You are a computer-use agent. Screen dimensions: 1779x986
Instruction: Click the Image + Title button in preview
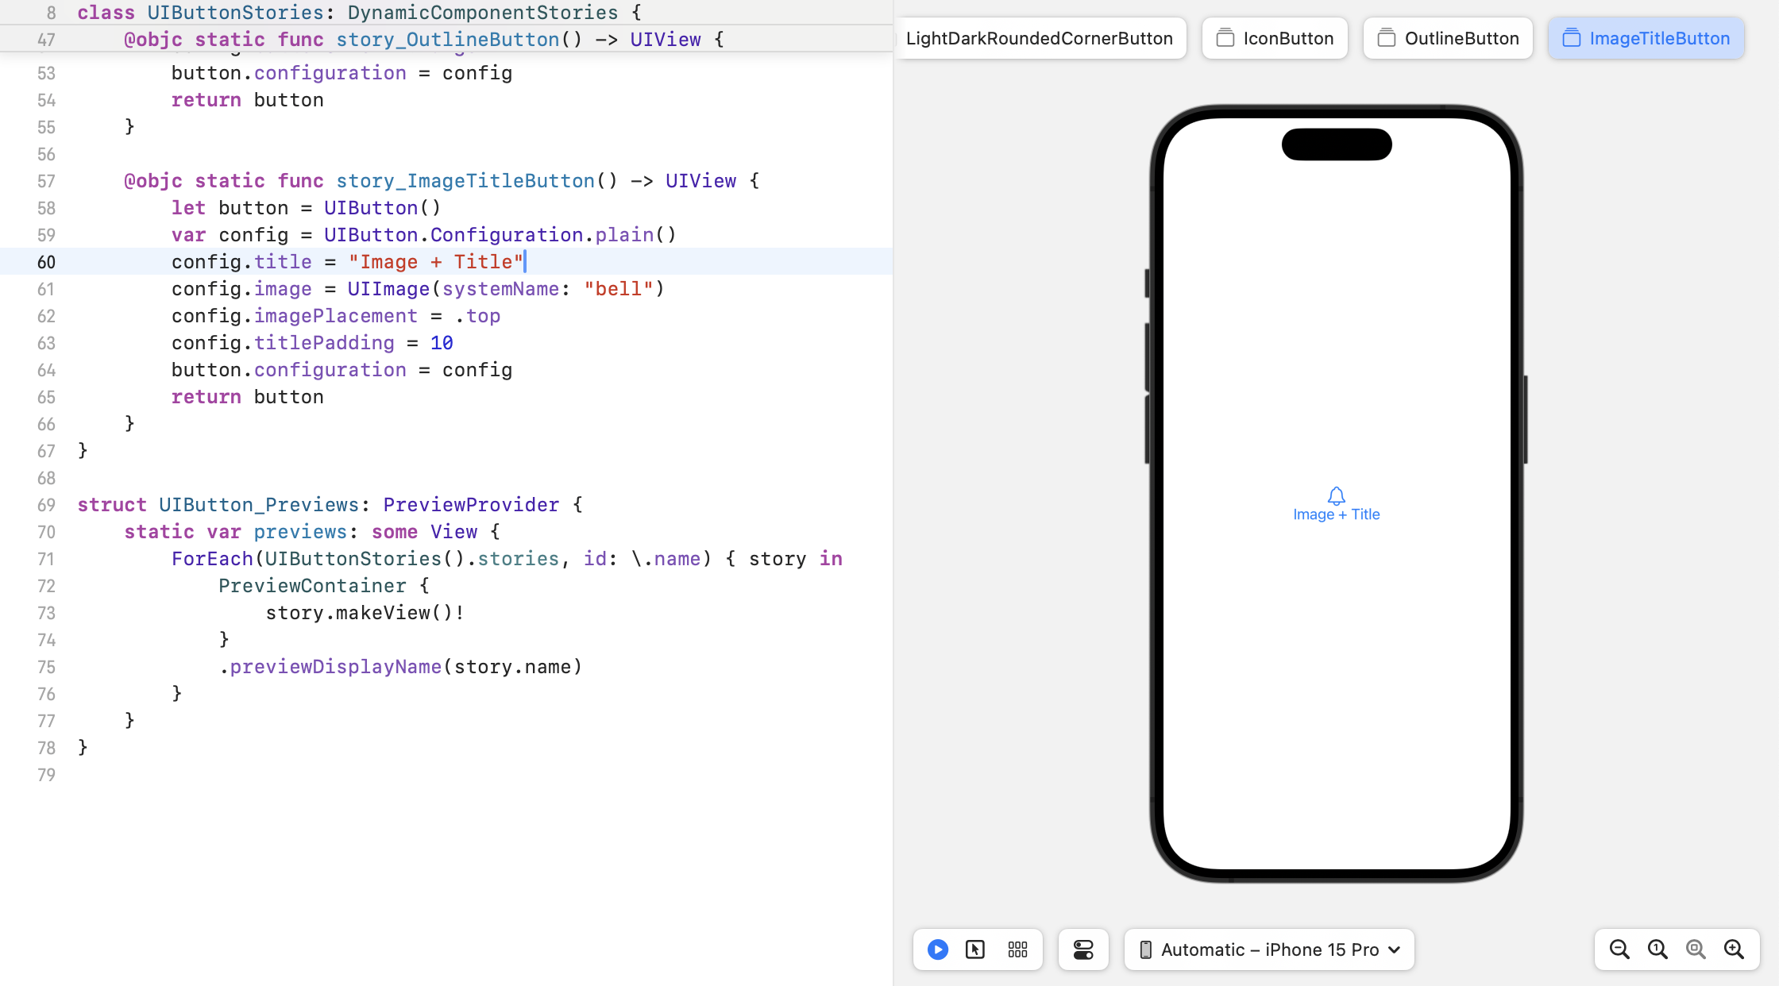pos(1337,514)
